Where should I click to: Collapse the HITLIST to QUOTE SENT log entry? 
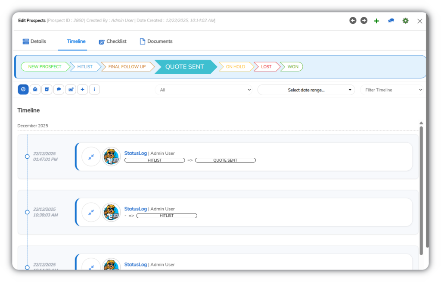pos(91,157)
